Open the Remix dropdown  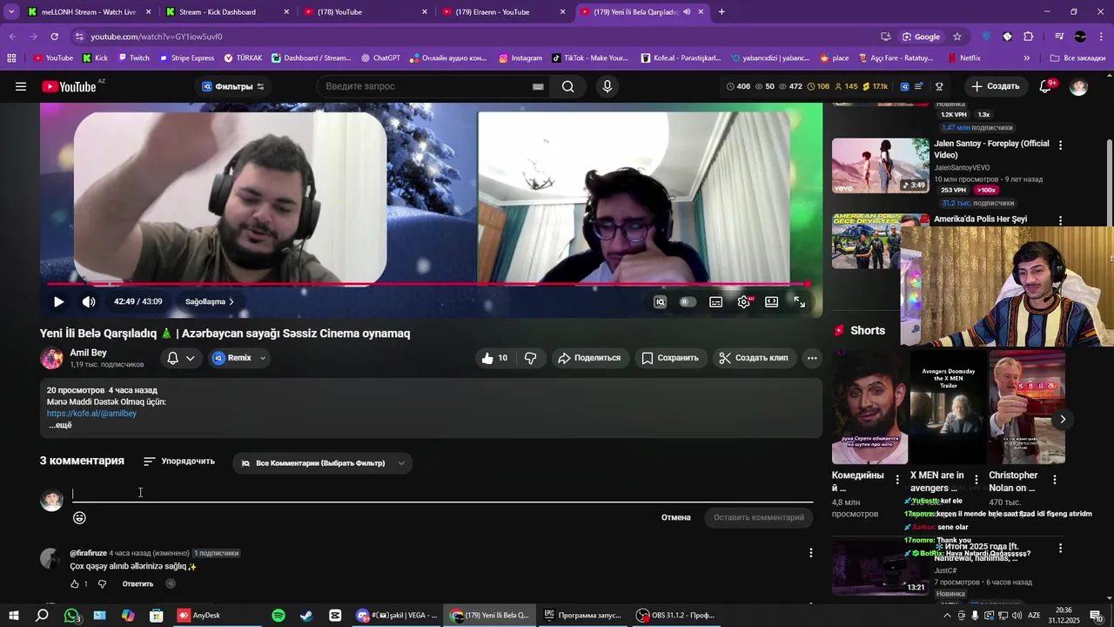239,358
